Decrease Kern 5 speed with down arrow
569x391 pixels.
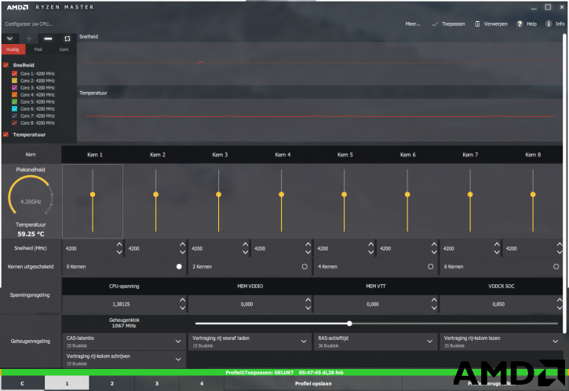pos(371,252)
